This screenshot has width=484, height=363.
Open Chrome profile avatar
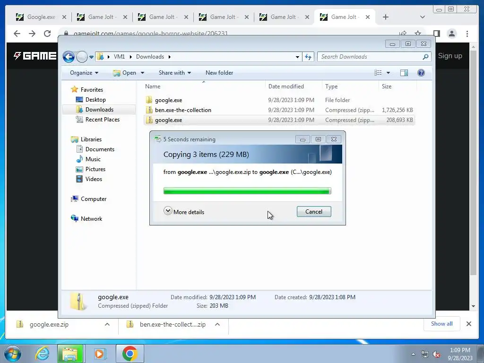452,34
